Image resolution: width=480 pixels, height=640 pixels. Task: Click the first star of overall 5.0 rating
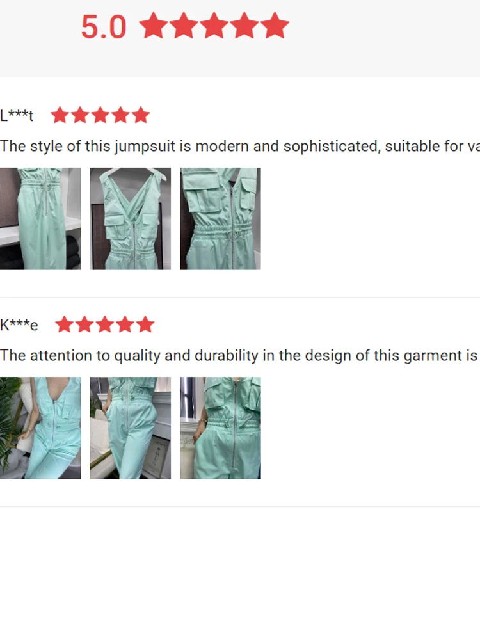tap(154, 26)
